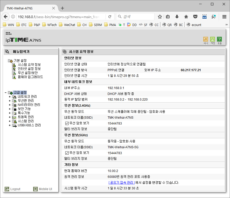The image size is (230, 198).
Task: Select 펌웨어 업그레이드 menu item
Action: pos(30,77)
